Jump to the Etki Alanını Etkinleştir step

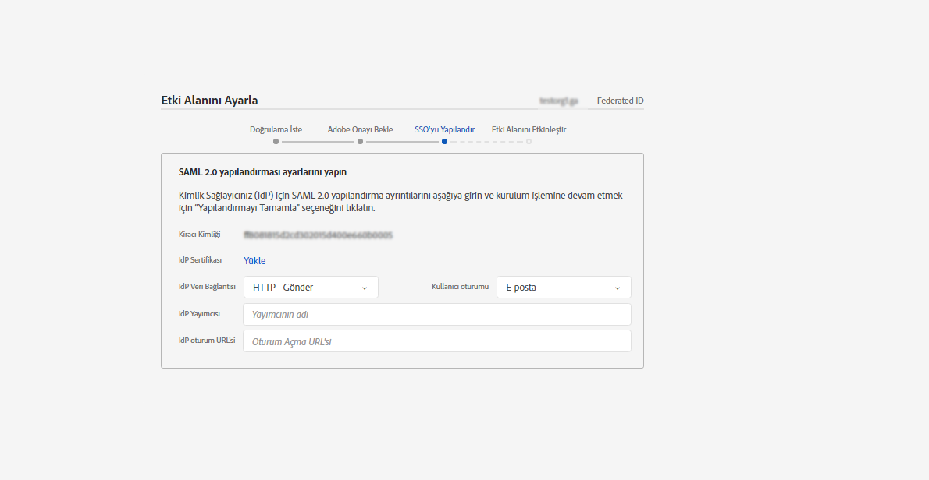529,129
